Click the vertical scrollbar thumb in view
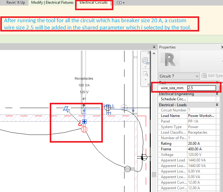Image resolution: width=223 pixels, height=192 pixels. coord(154,174)
